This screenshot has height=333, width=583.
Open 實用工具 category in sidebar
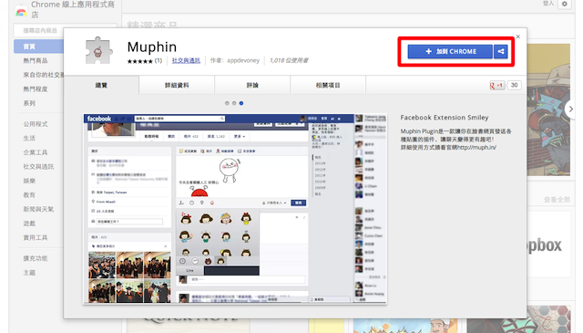tap(36, 237)
